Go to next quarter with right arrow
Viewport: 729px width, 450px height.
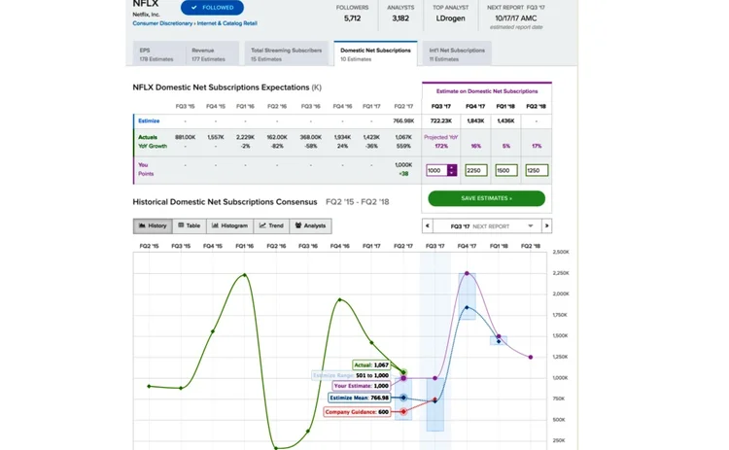tap(546, 225)
